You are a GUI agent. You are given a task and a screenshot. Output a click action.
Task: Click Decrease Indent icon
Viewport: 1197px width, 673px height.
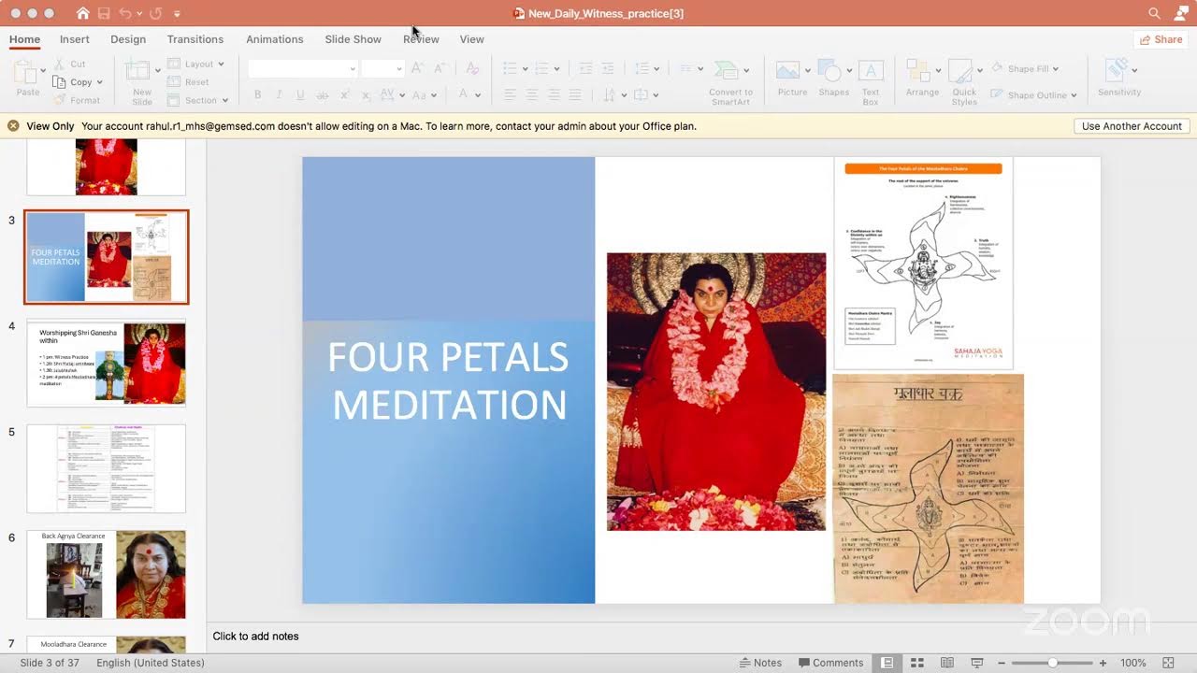tap(586, 68)
